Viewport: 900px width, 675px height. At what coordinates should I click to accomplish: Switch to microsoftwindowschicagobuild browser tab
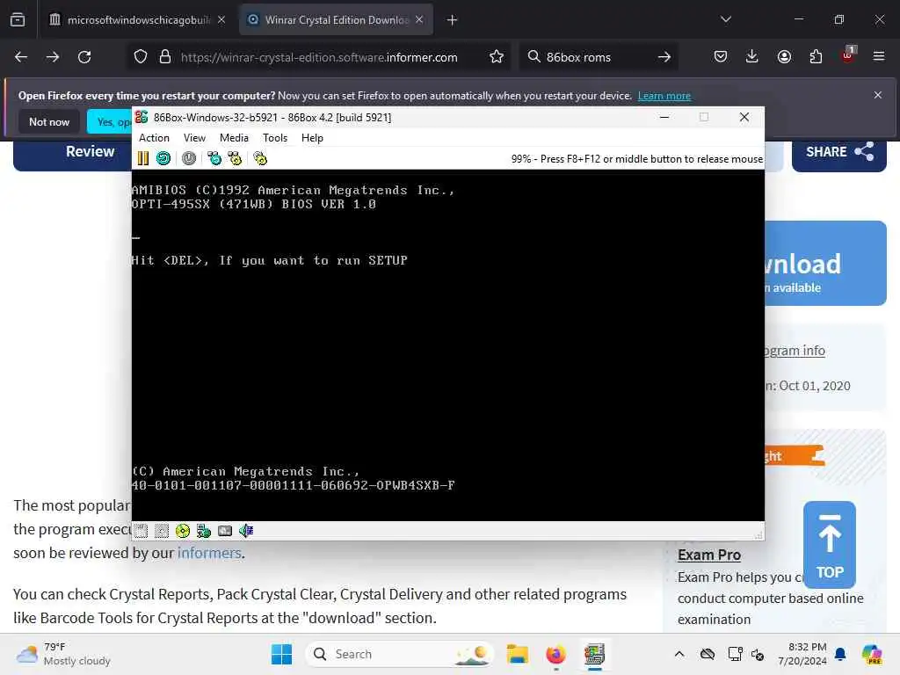click(138, 19)
